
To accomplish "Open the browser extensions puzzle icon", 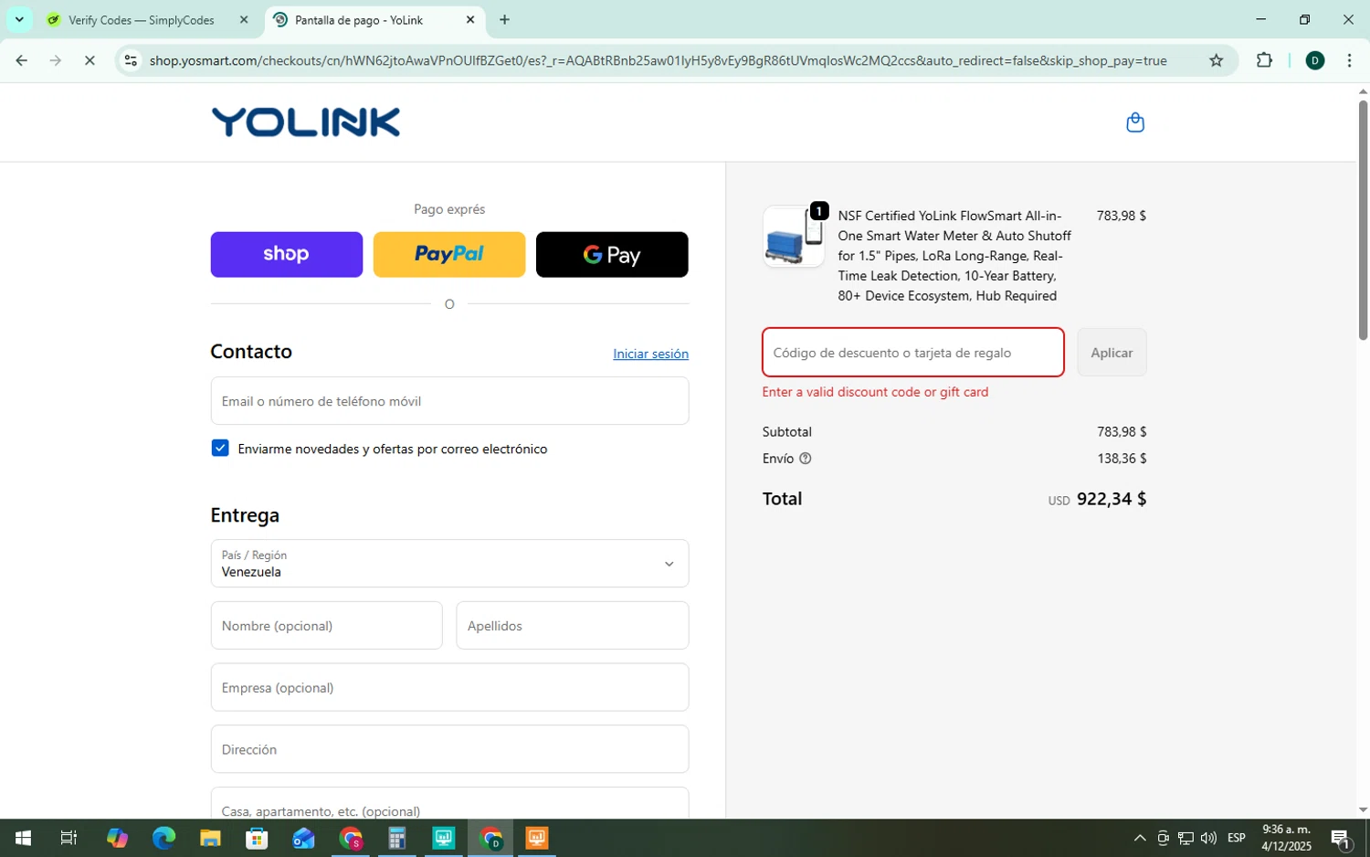I will (1264, 60).
